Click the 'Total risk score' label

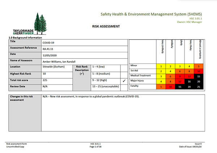[x=19, y=80]
